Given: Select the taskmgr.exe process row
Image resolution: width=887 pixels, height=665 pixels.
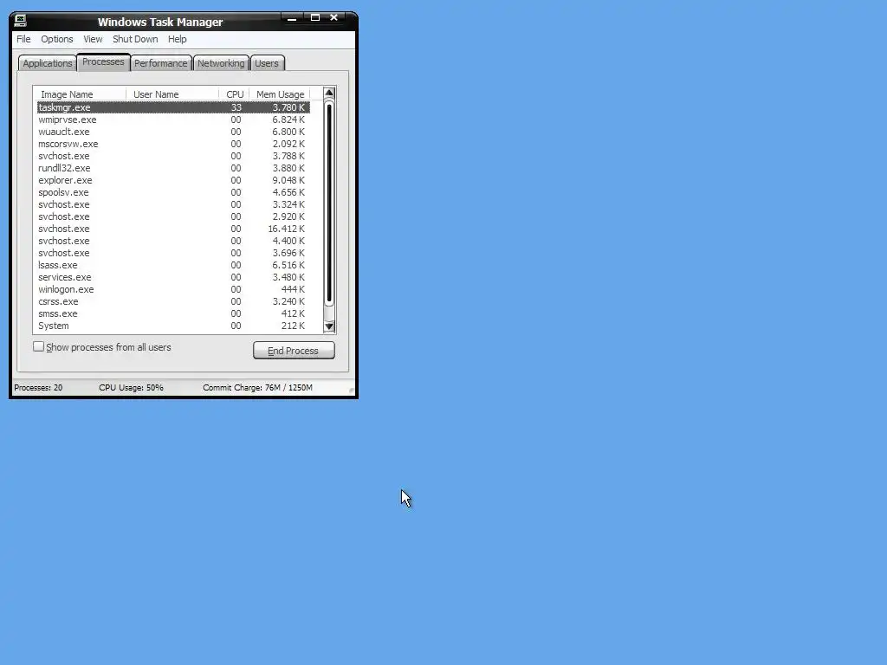Looking at the screenshot, I should pos(173,107).
